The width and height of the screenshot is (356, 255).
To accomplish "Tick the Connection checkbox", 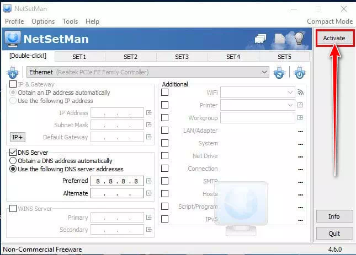I will 164,169.
